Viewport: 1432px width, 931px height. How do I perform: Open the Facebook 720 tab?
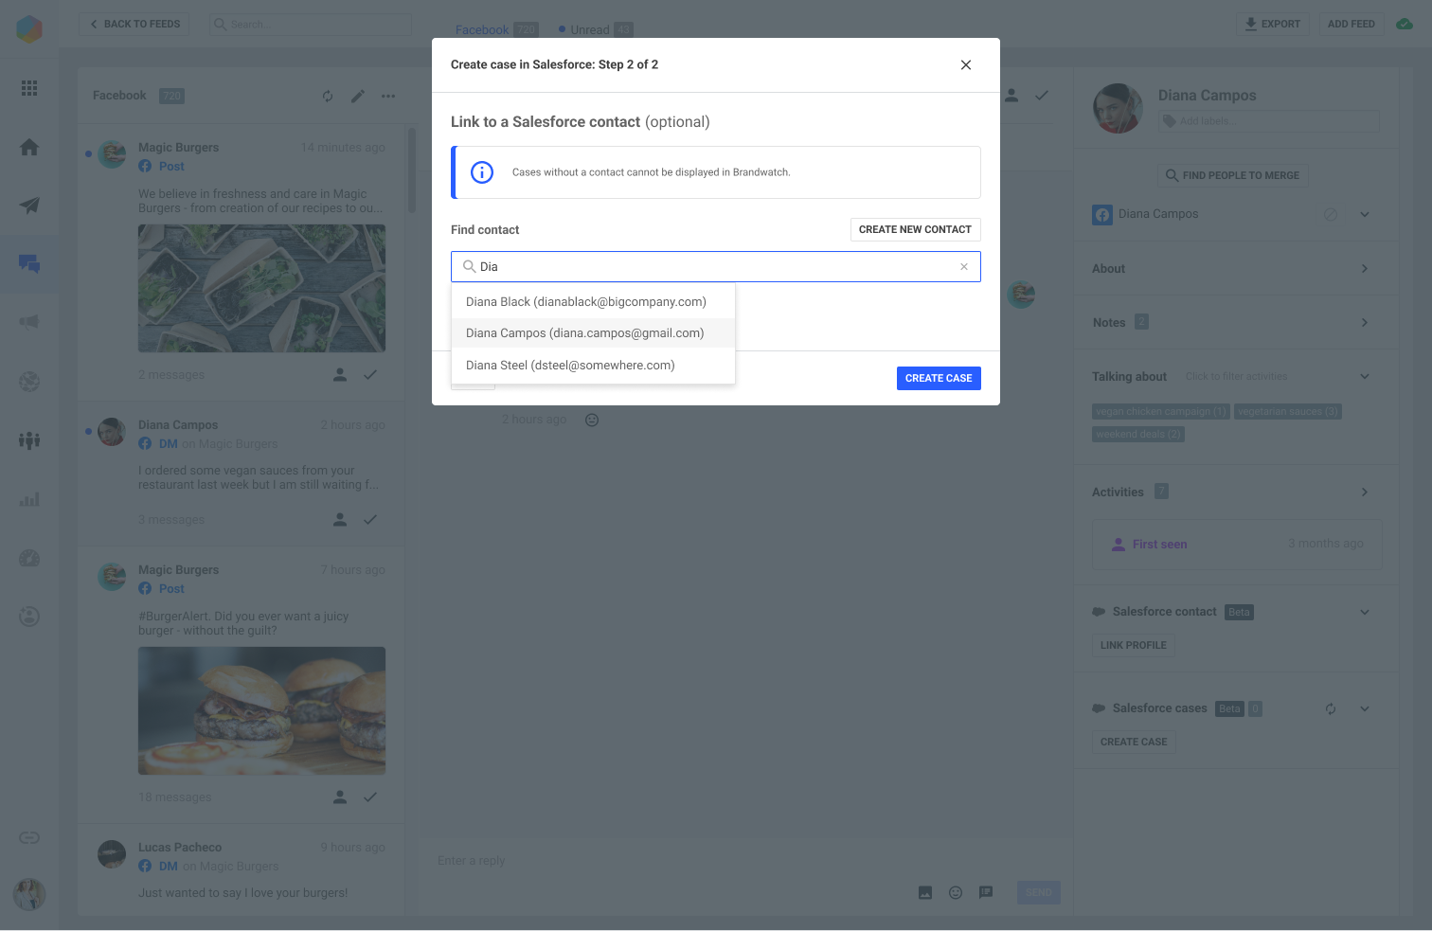coord(496,30)
